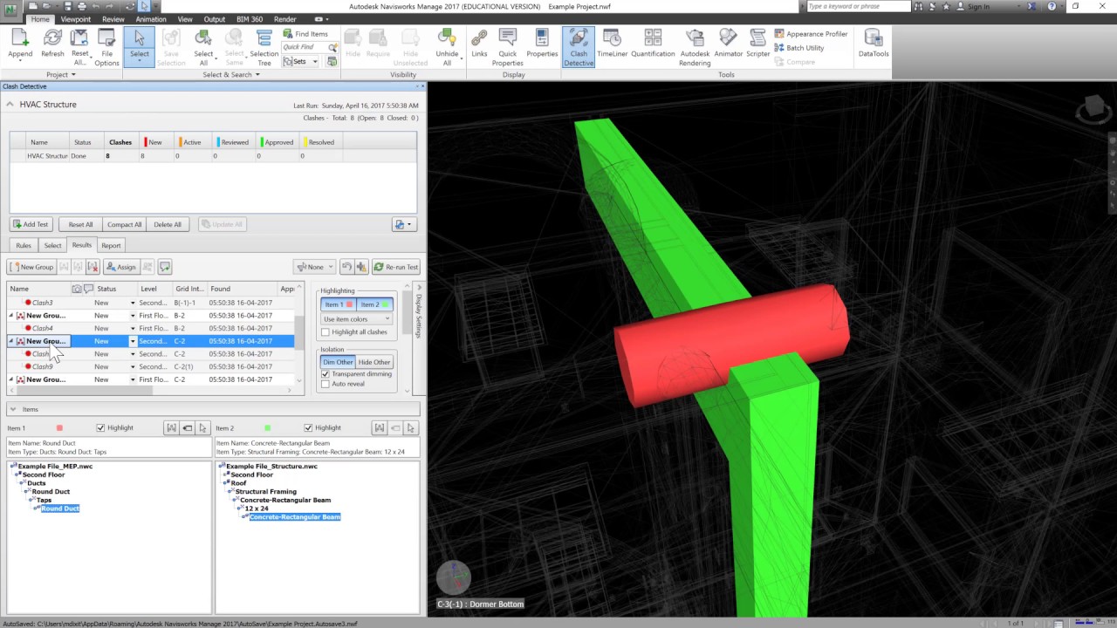The width and height of the screenshot is (1117, 628).
Task: Click the Remove from Group icon
Action: pyautogui.click(x=78, y=267)
